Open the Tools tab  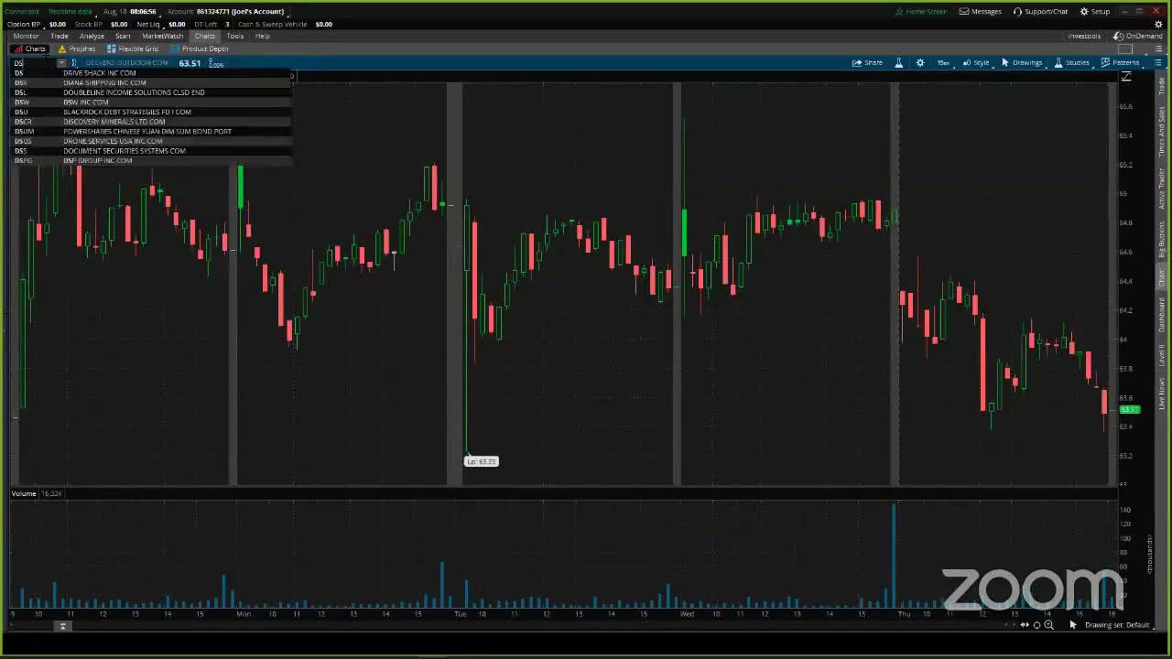pyautogui.click(x=235, y=36)
